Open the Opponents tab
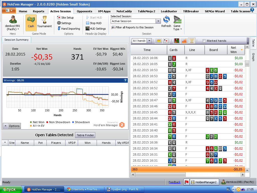Viewport: 257px width, 193px height. pyautogui.click(x=84, y=11)
